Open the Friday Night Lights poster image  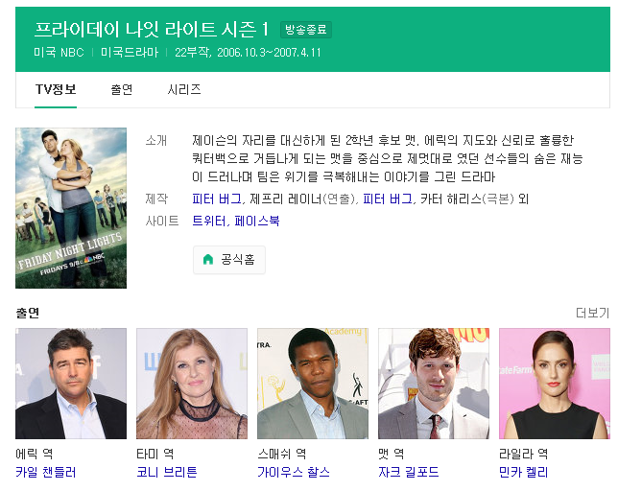[x=71, y=208]
